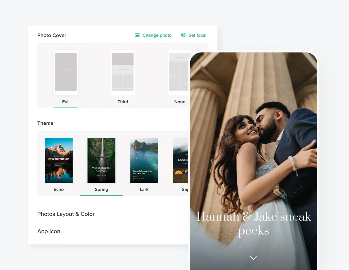Expand the Photos Layout & Color section

pyautogui.click(x=66, y=214)
